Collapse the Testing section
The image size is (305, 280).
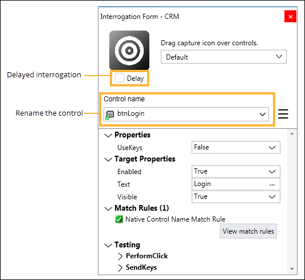click(108, 245)
